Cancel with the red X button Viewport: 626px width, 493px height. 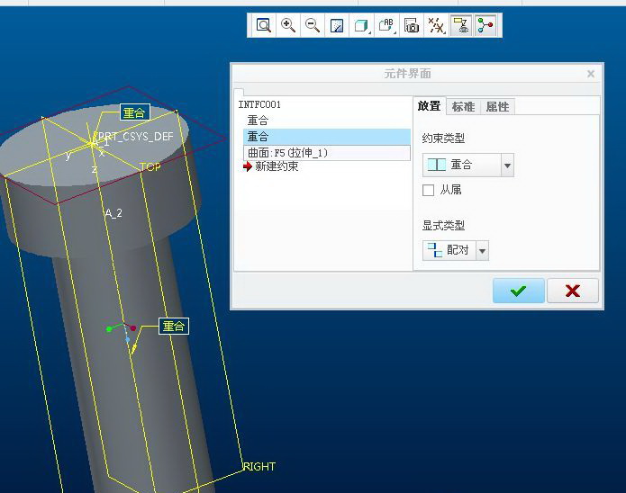(x=572, y=291)
